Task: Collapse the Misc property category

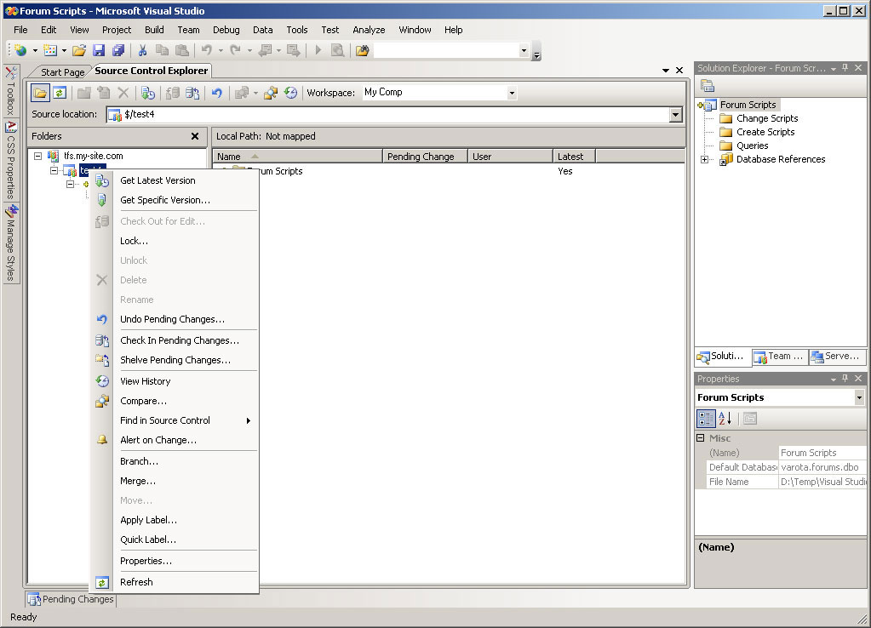Action: [x=701, y=438]
